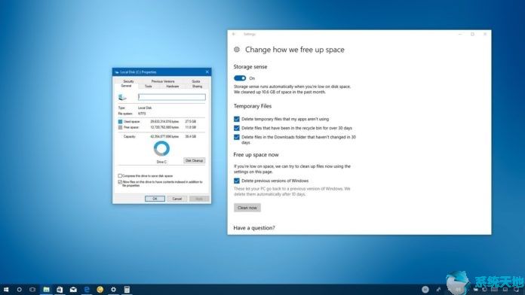Click the Have a question? heading
Screen dimensions: 525x295
pyautogui.click(x=254, y=228)
